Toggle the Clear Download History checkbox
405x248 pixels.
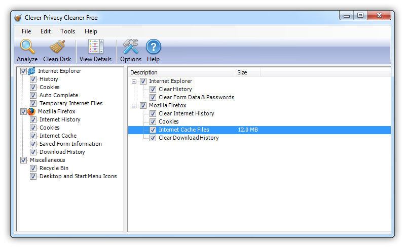[153, 138]
